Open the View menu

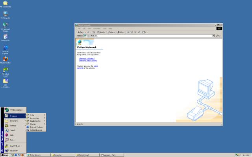(x=89, y=29)
